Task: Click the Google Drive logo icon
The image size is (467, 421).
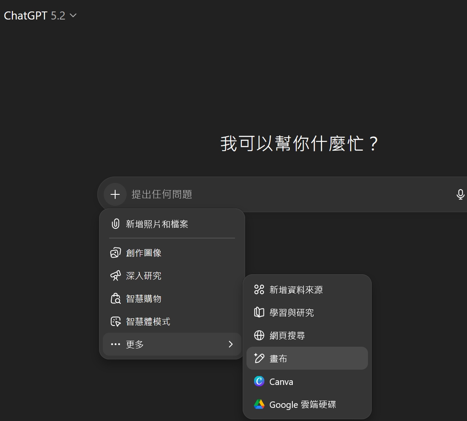Action: coord(259,404)
